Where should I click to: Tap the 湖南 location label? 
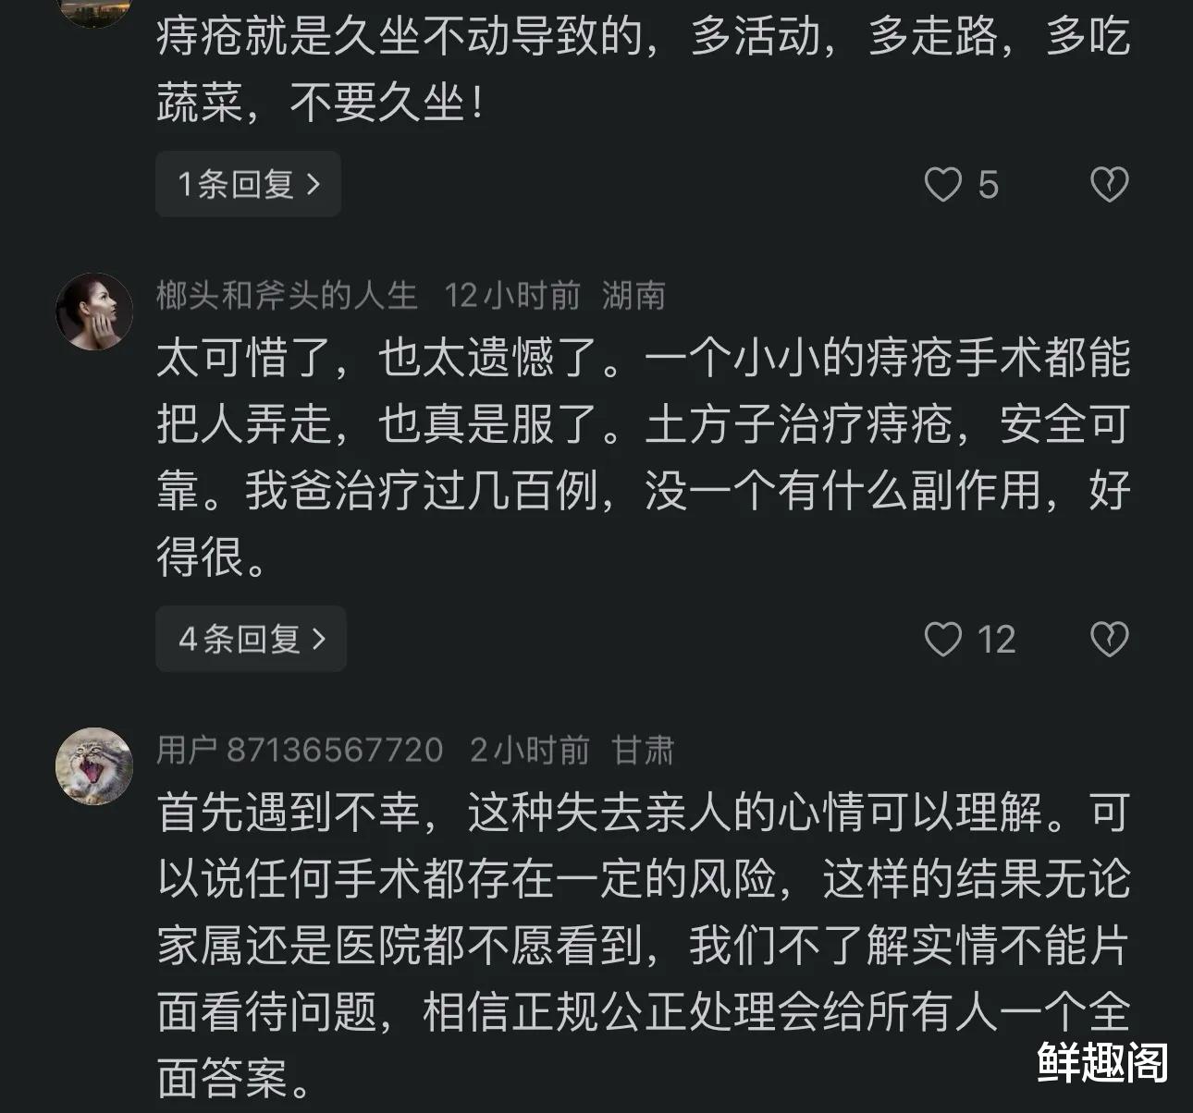(633, 296)
